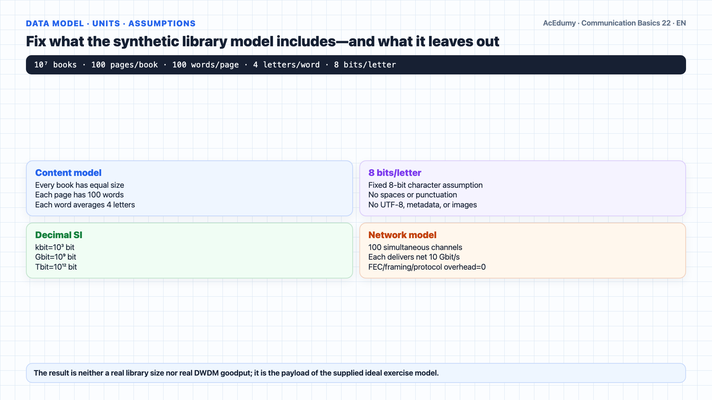Select the 'kbit=10³ bit' line
This screenshot has width=712, height=400.
tap(55, 247)
